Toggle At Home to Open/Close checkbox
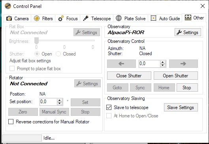This screenshot has height=144, width=209. click(x=109, y=115)
